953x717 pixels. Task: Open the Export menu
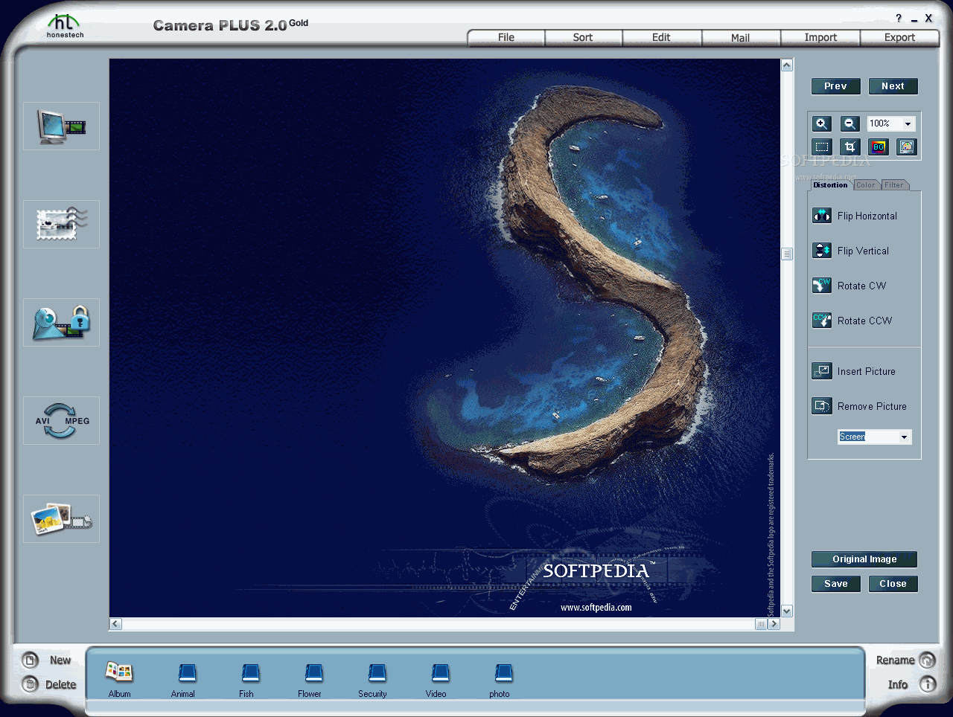coord(899,38)
